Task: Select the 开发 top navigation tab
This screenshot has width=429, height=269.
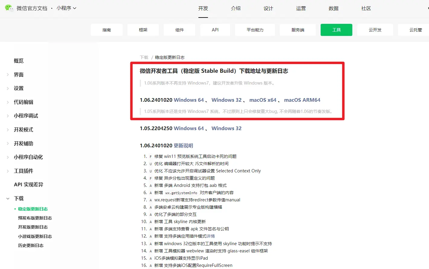Action: coord(203,8)
